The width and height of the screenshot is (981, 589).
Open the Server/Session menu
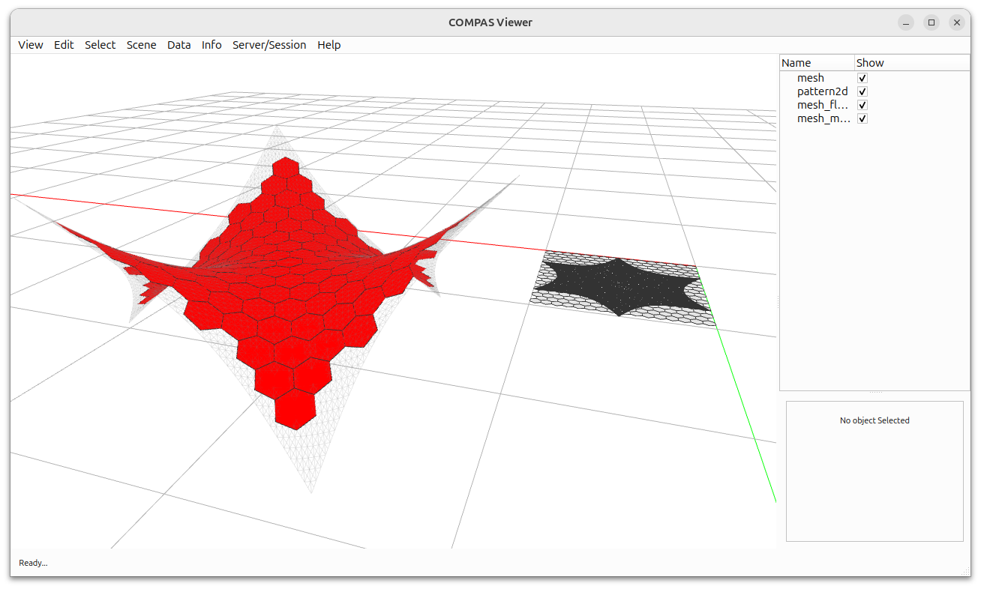(x=269, y=45)
